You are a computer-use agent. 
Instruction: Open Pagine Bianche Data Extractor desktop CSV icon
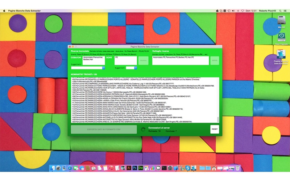pyautogui.click(x=281, y=57)
